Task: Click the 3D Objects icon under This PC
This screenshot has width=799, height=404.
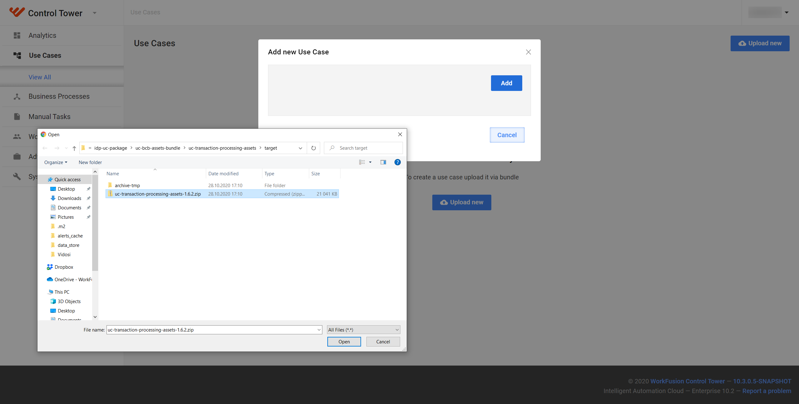Action: point(53,302)
